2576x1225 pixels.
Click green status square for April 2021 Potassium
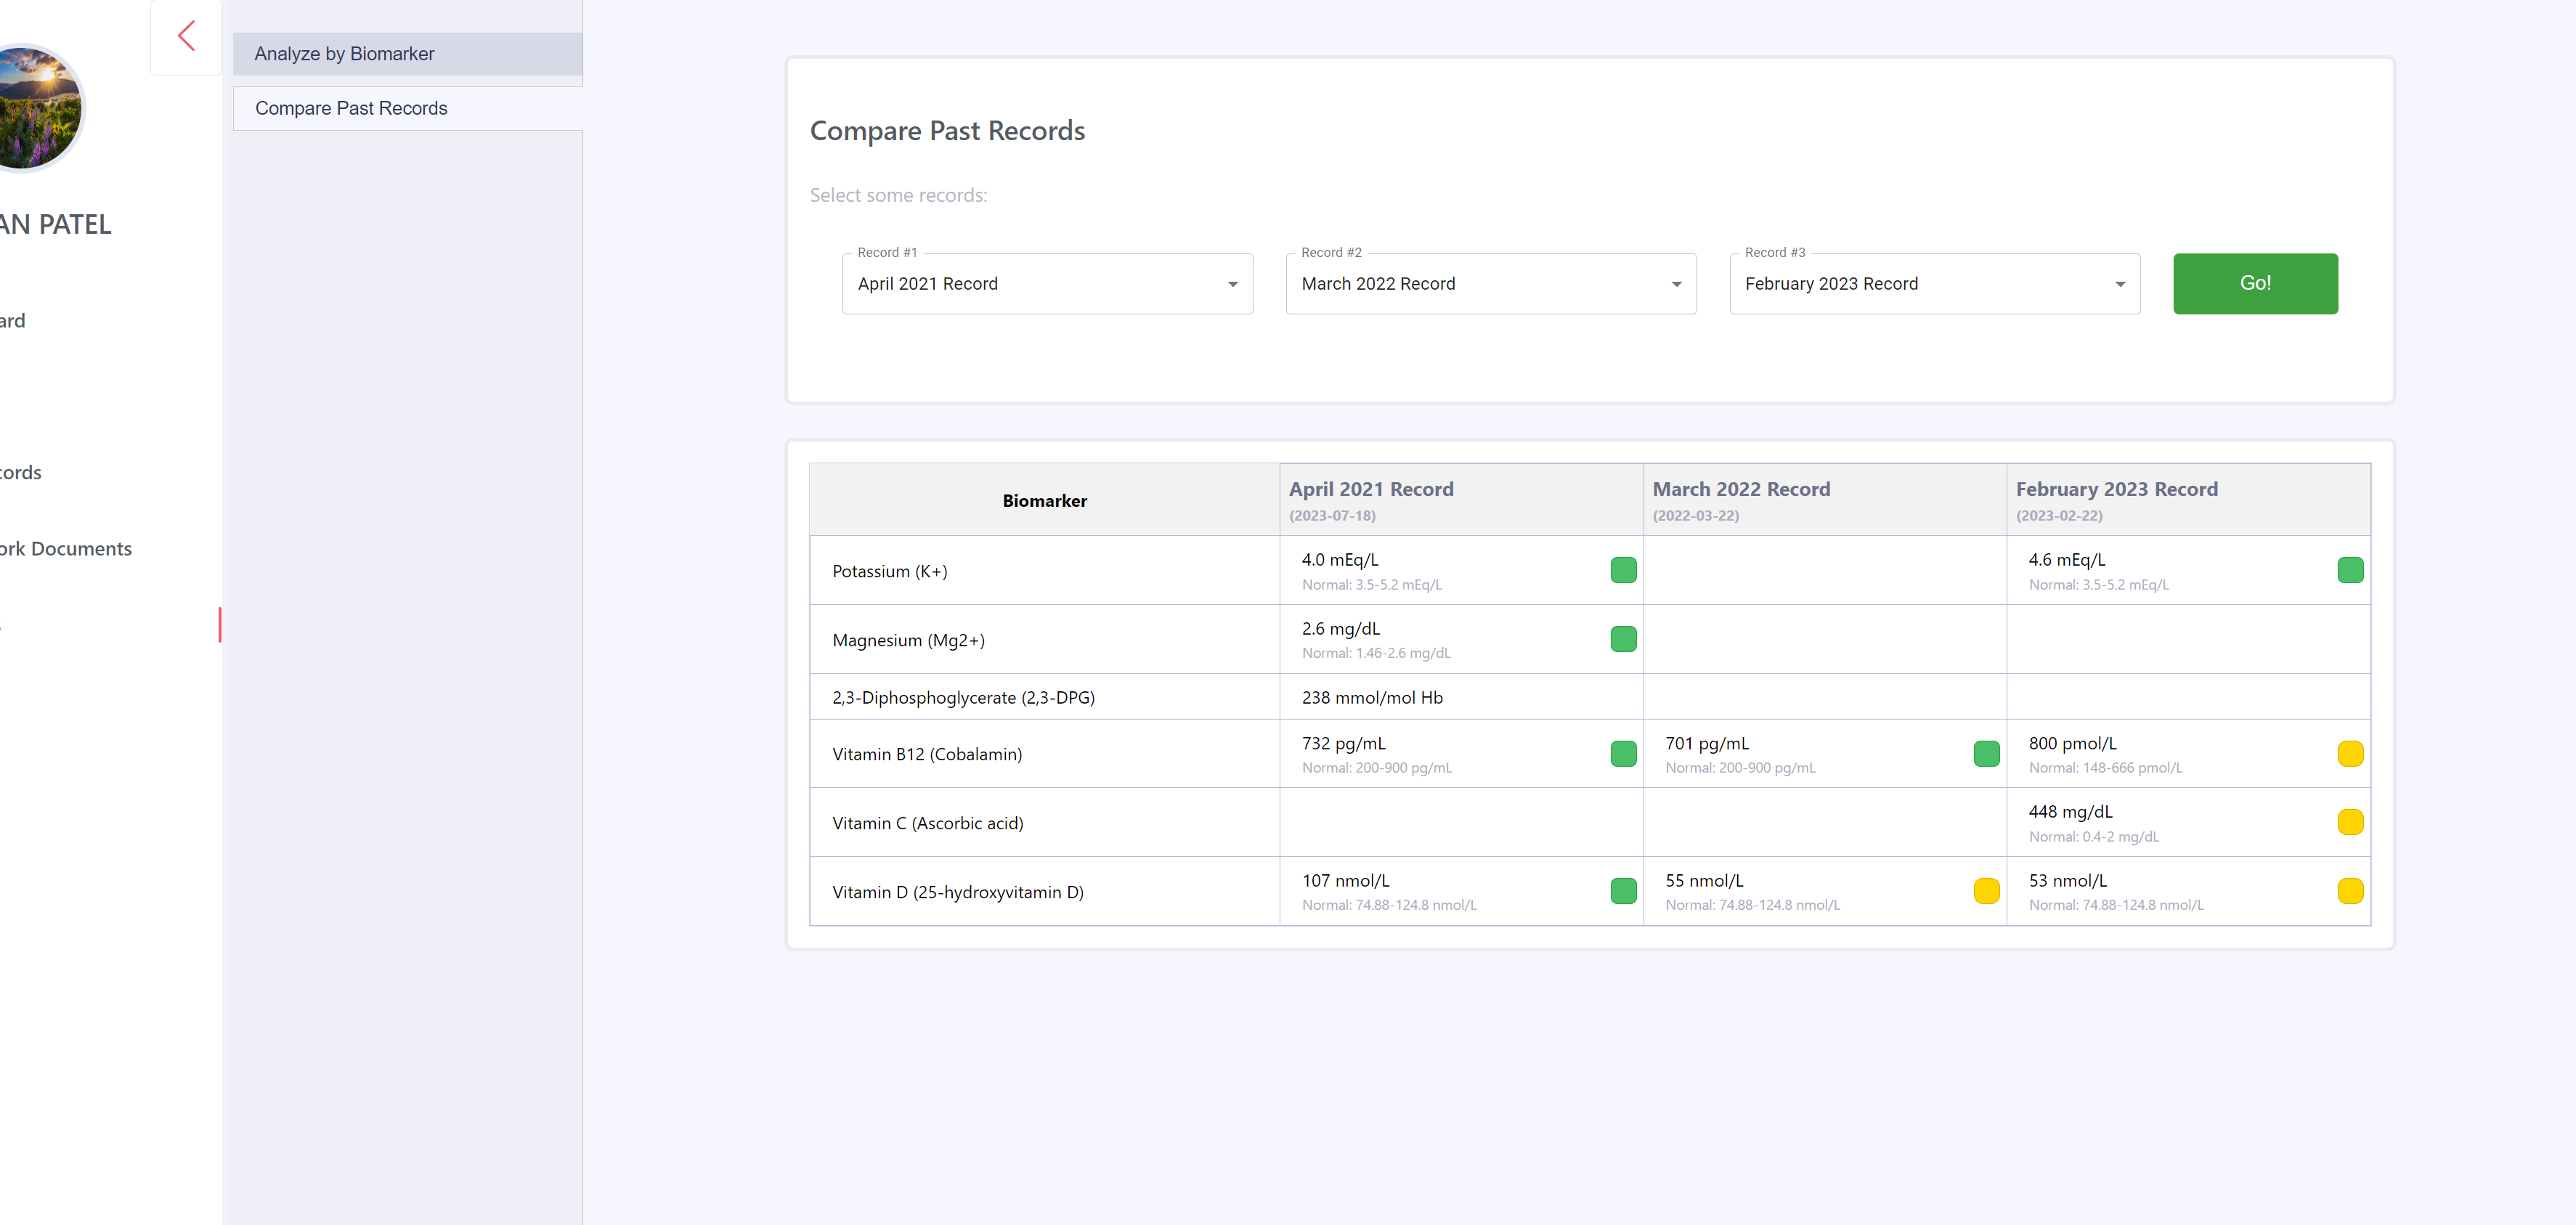1623,570
